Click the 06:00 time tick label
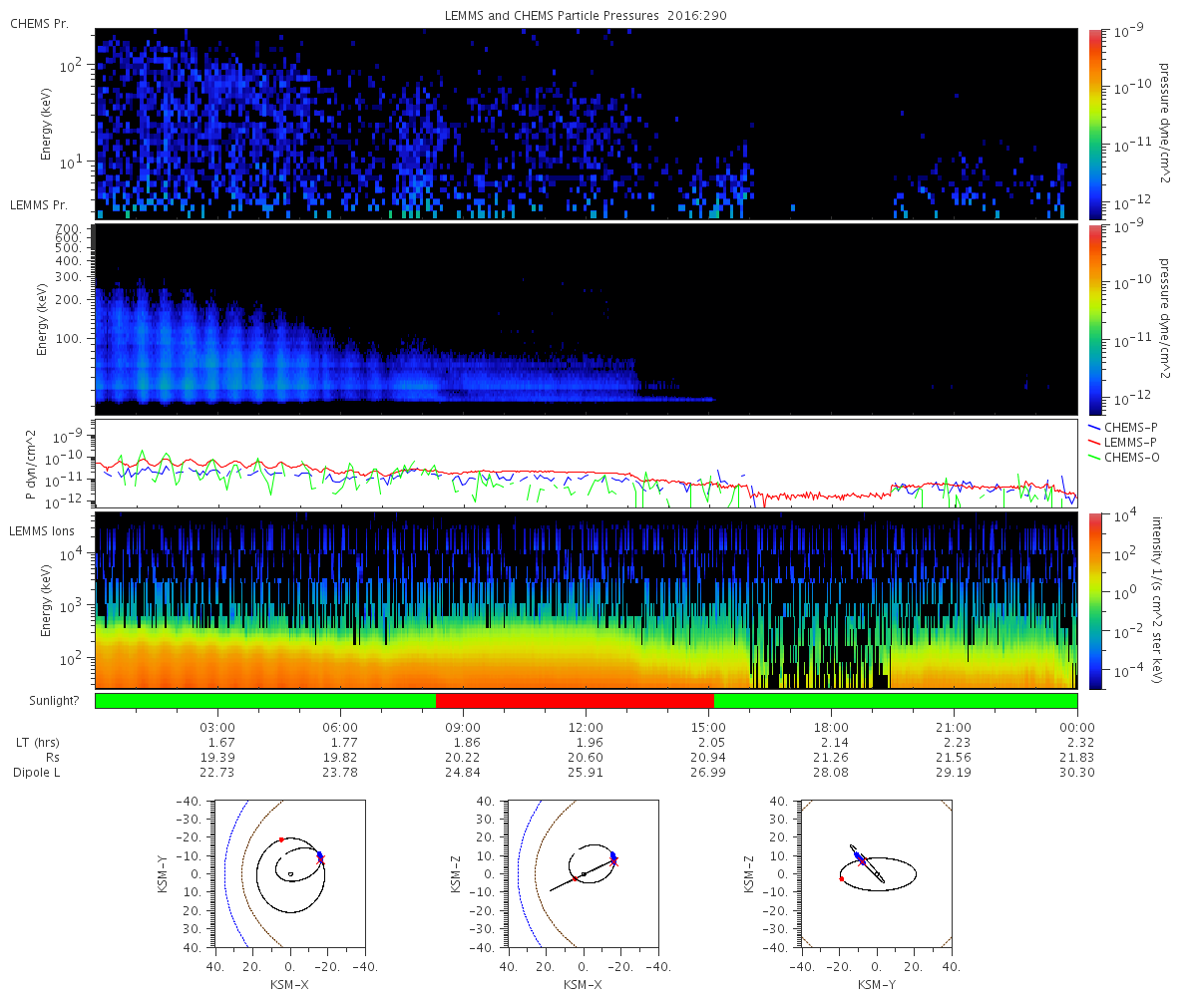This screenshot has height=997, width=1197. click(x=341, y=729)
